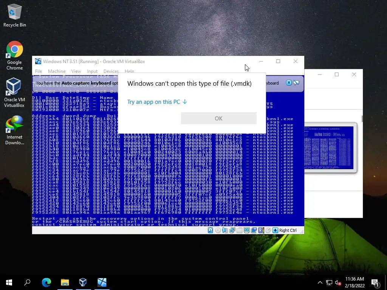The width and height of the screenshot is (387, 290).
Task: Open taskbar search
Action: (27, 282)
